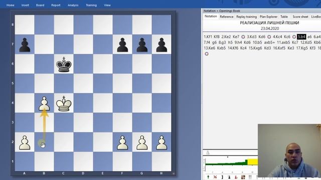Select the white pawn on a2
The image size is (321, 180).
(25, 142)
